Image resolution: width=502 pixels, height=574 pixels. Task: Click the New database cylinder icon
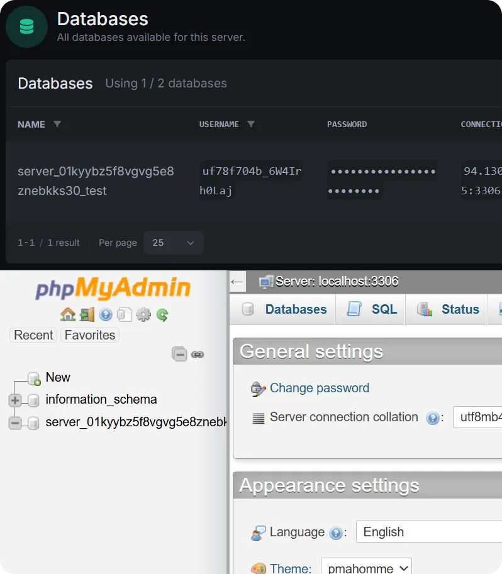[x=34, y=378]
